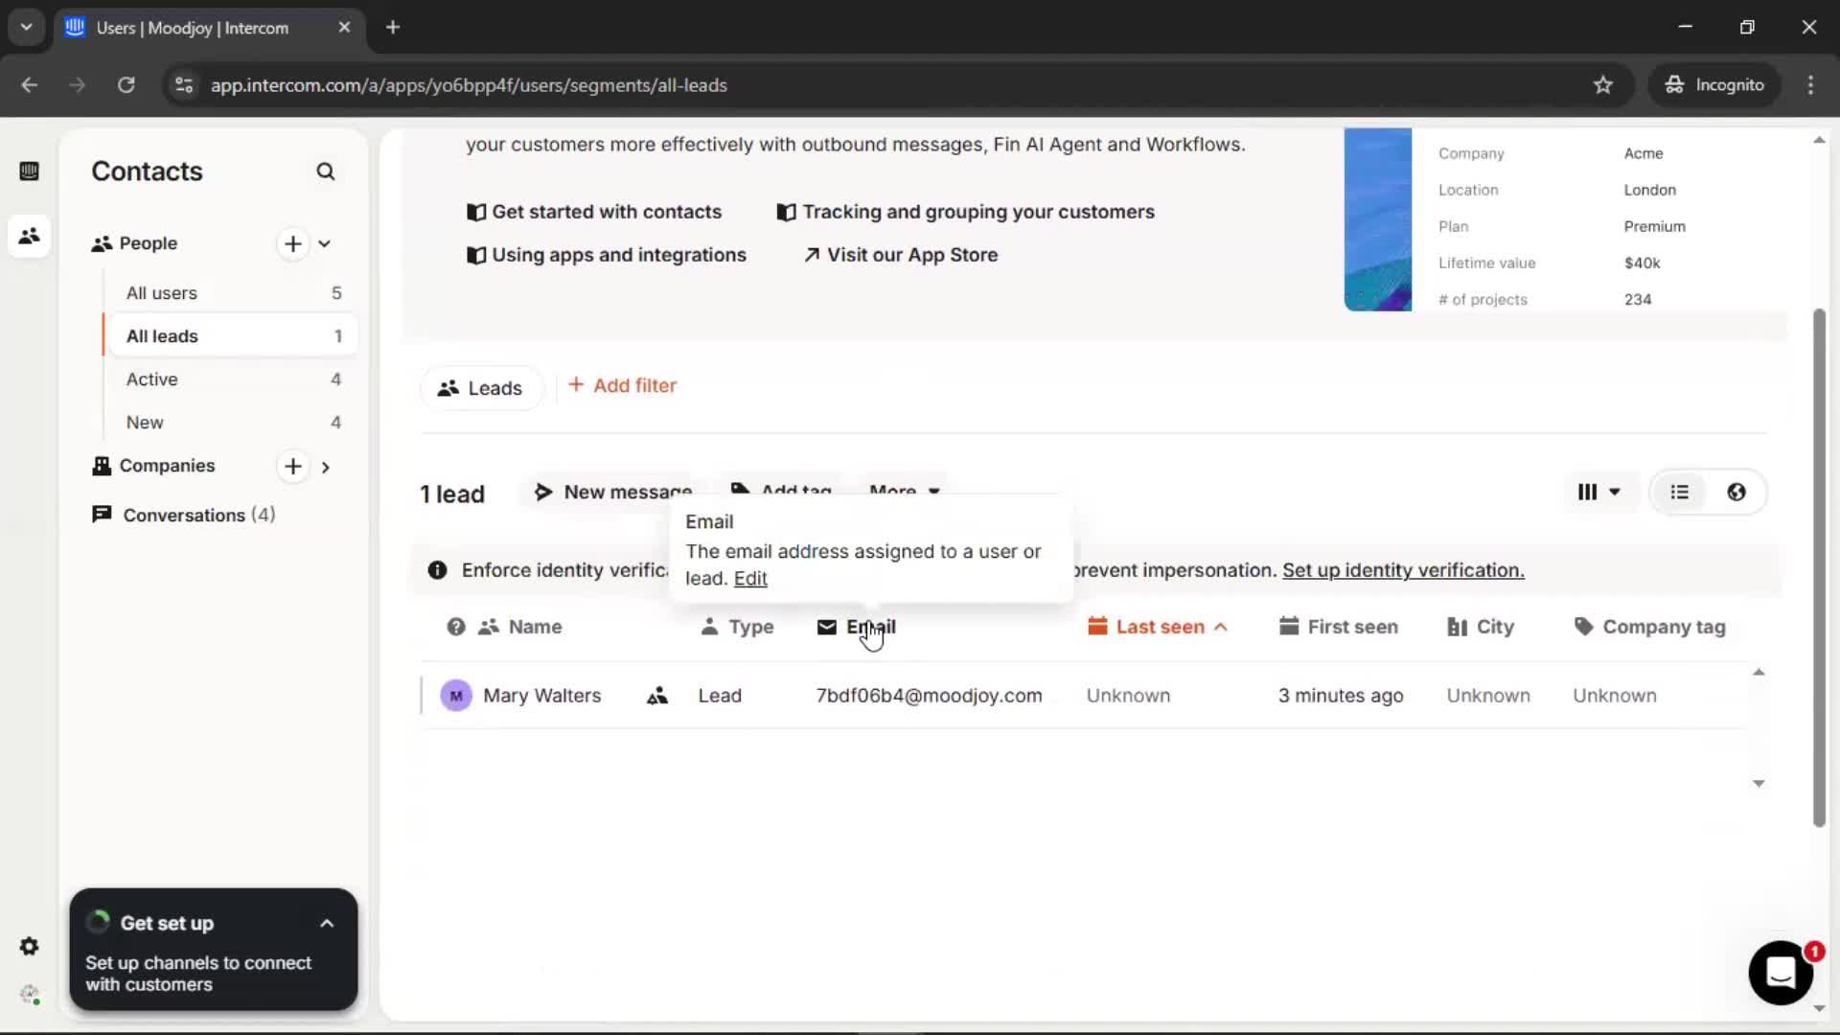Select Active segment
The height and width of the screenshot is (1035, 1840).
(x=233, y=379)
